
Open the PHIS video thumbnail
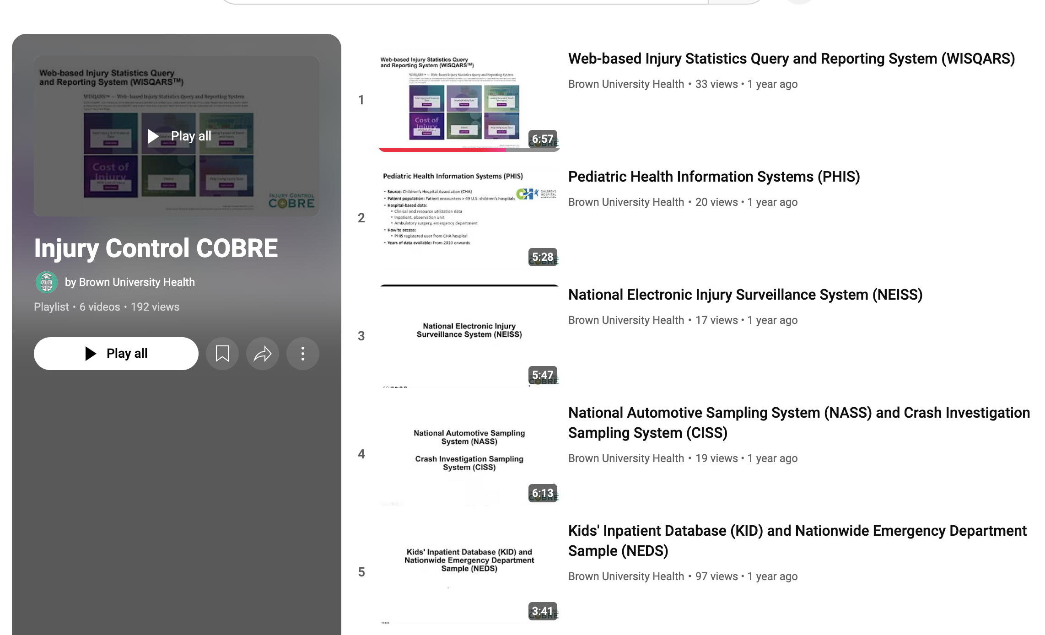pos(469,219)
